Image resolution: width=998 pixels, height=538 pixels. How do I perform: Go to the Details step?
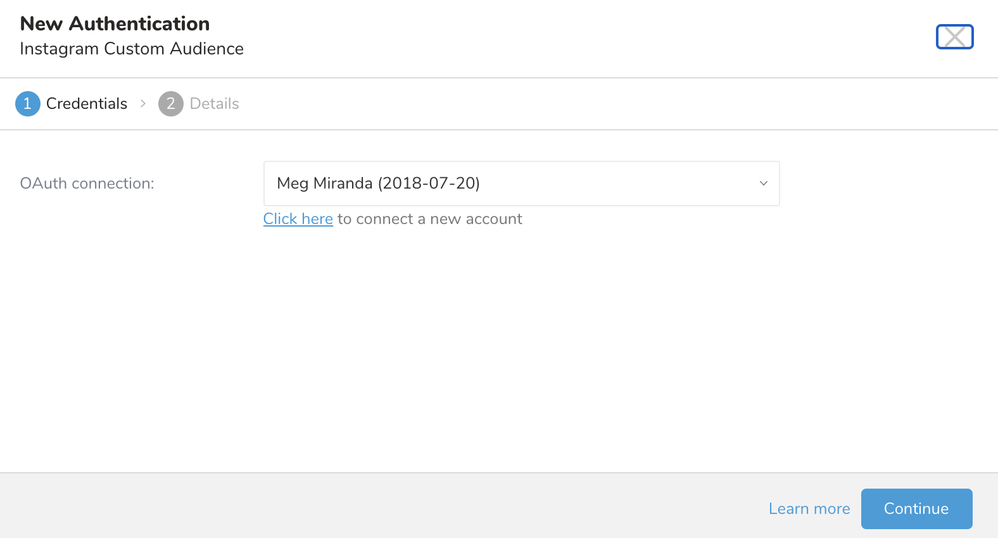(214, 104)
